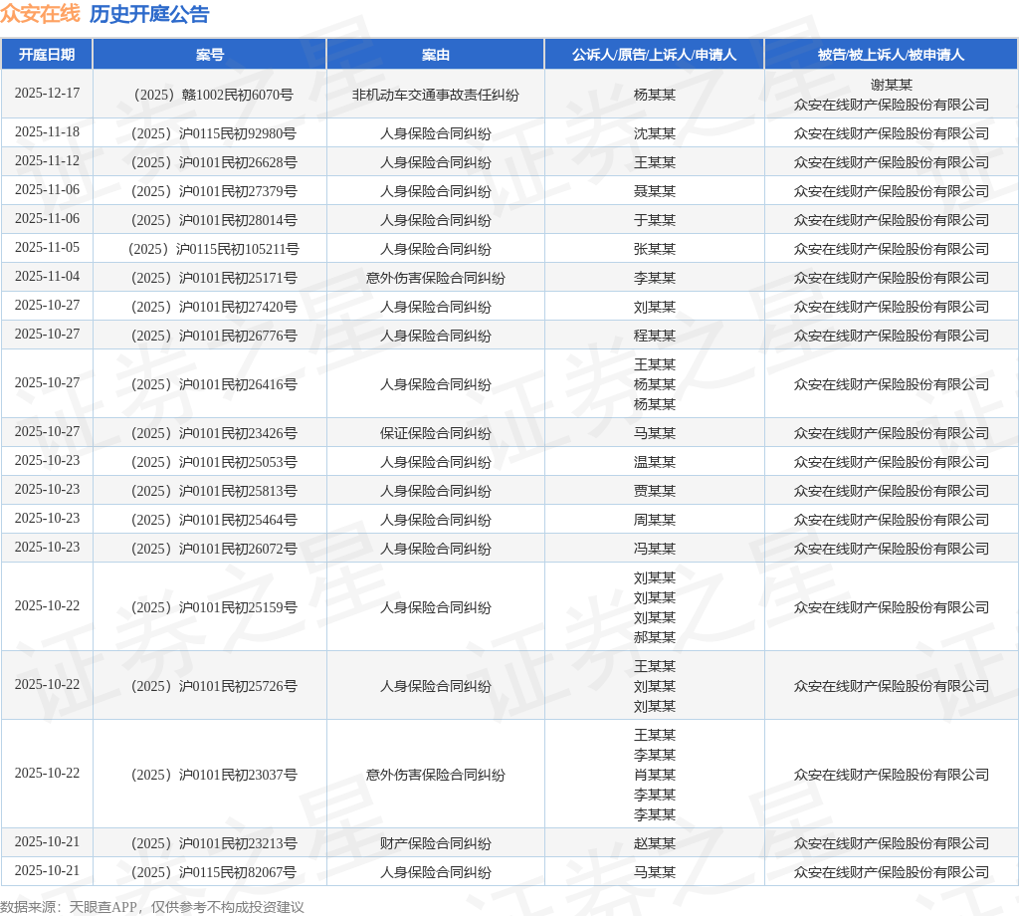Click the date 2025-12-17
1019x916 pixels.
pyautogui.click(x=47, y=94)
